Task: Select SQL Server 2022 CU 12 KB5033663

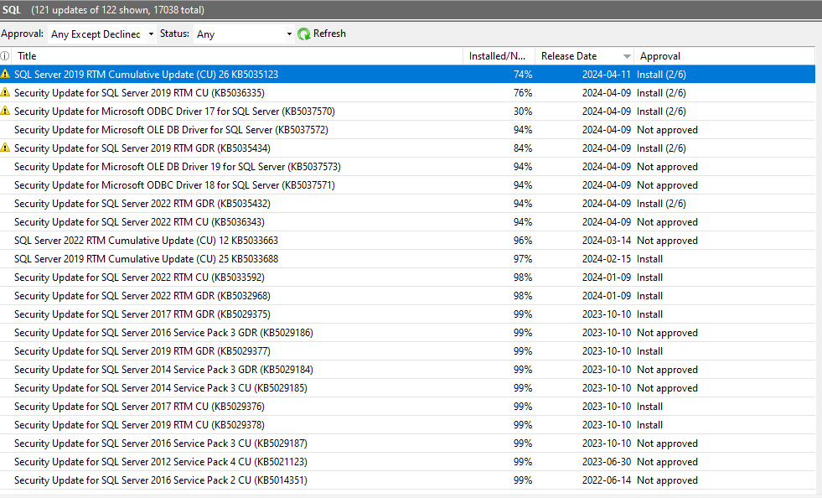Action: [x=407, y=241]
